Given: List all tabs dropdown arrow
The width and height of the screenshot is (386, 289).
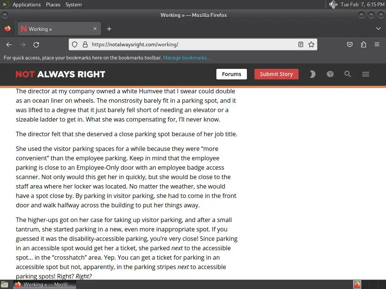Looking at the screenshot, I should click(378, 29).
